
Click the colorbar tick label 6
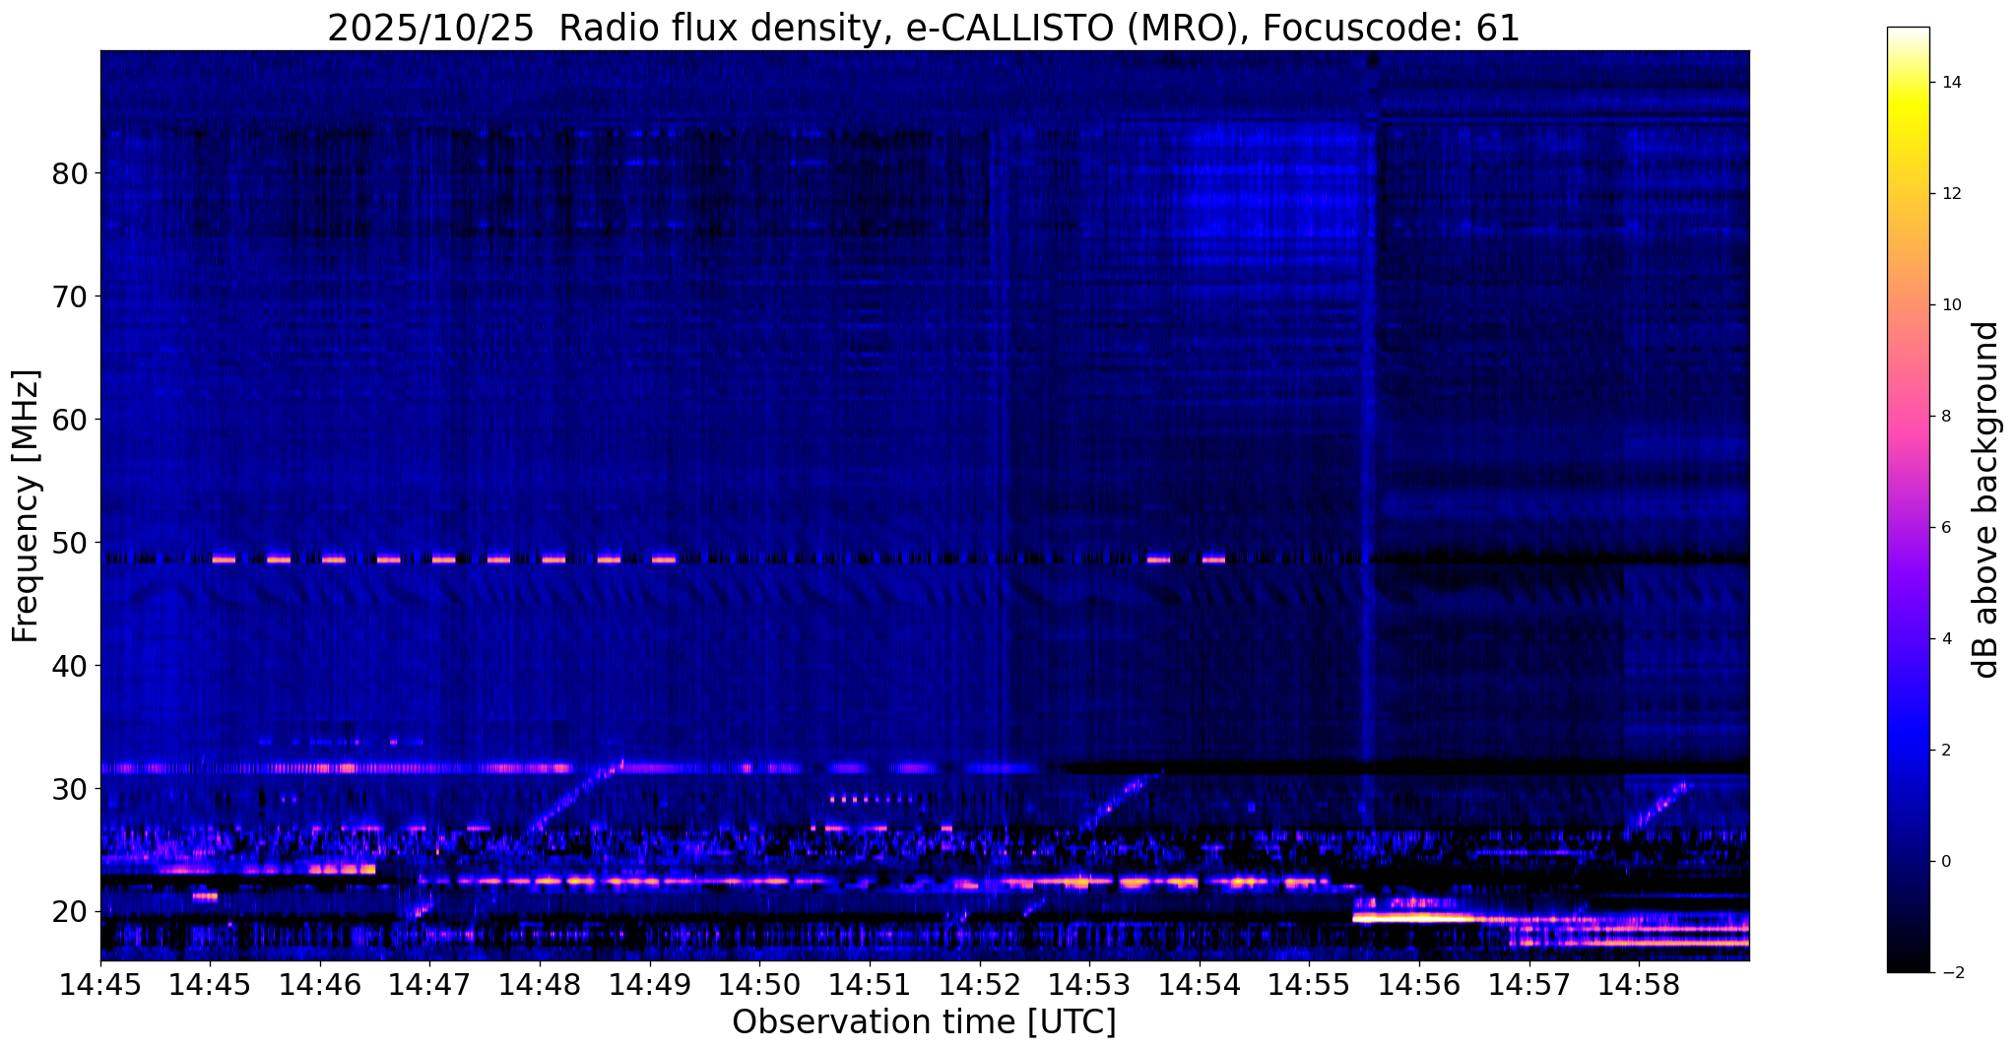(x=1945, y=528)
